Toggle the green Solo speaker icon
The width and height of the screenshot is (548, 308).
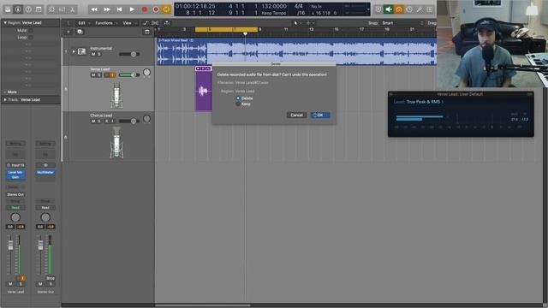tap(388, 9)
